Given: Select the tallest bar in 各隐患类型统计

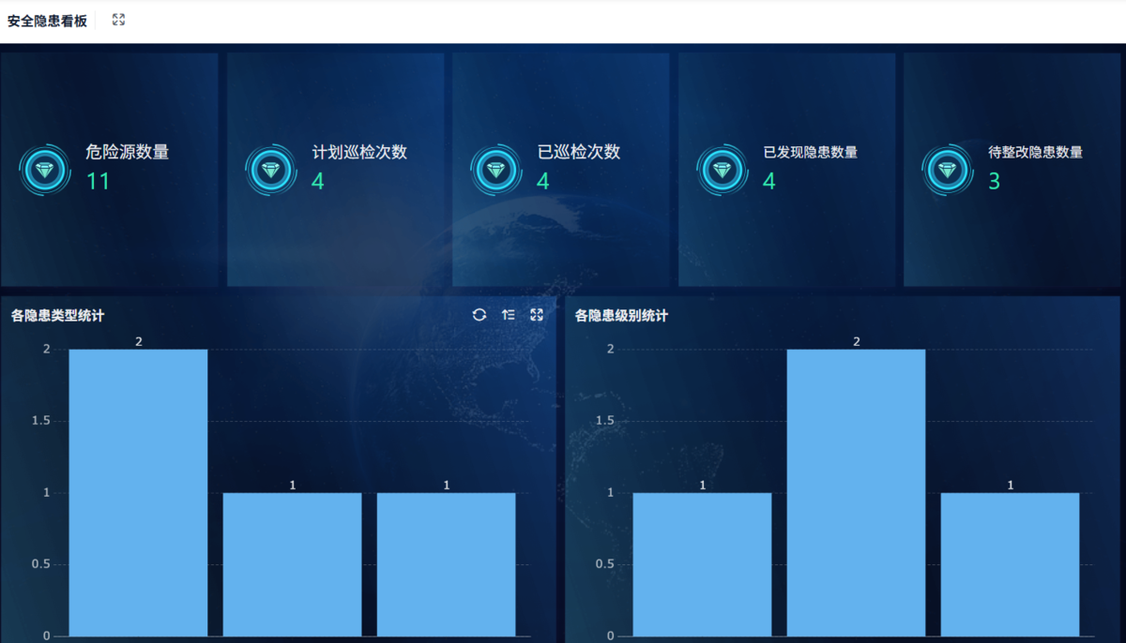Looking at the screenshot, I should tap(138, 493).
